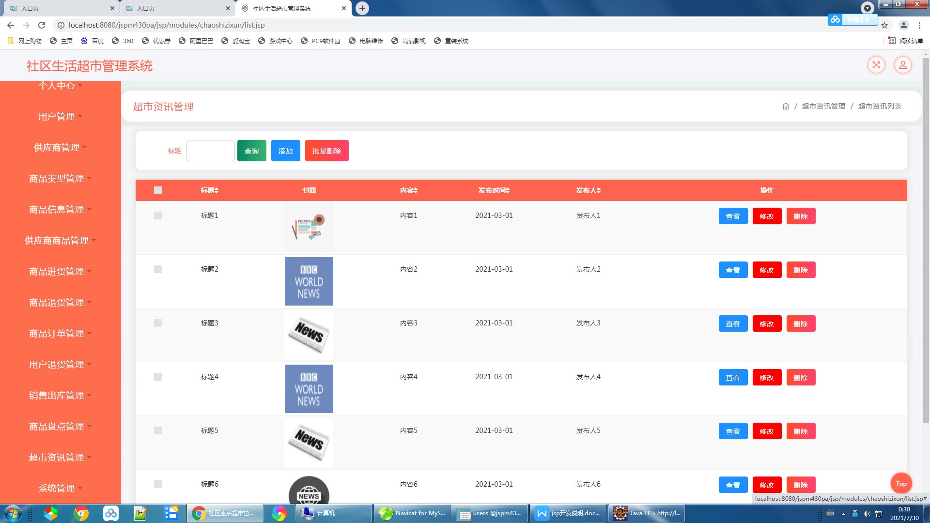The width and height of the screenshot is (930, 523).
Task: Click the 标题 search input field
Action: (210, 151)
